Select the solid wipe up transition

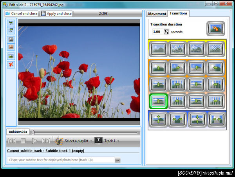click(158, 68)
